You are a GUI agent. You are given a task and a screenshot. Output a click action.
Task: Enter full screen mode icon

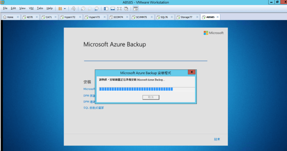(x=119, y=8)
